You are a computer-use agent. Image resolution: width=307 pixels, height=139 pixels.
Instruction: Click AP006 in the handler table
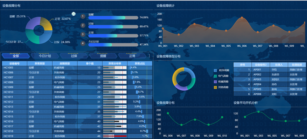coord(257,94)
